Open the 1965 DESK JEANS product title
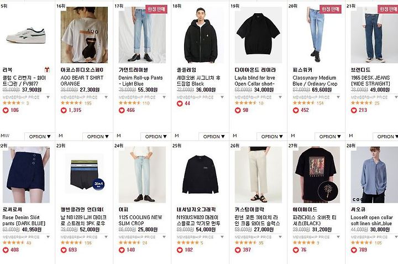Image resolution: width=398 pixels, height=264 pixels. 370,81
